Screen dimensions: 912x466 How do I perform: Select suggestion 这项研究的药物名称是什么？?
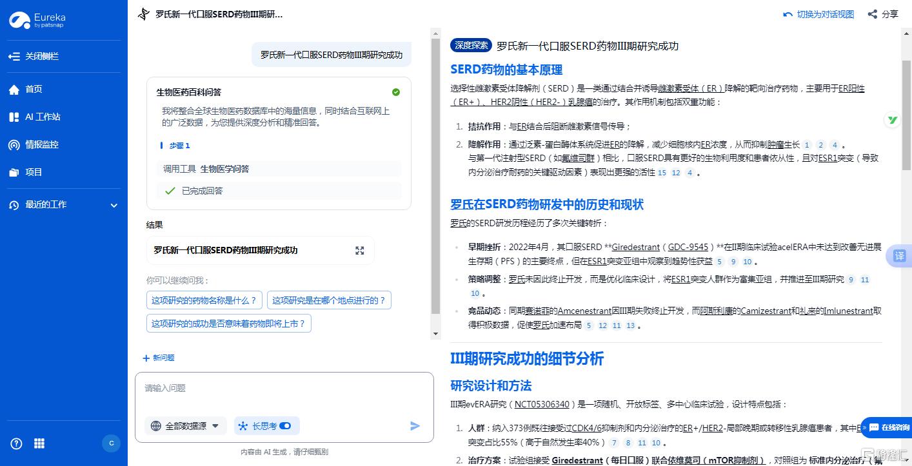pyautogui.click(x=204, y=300)
